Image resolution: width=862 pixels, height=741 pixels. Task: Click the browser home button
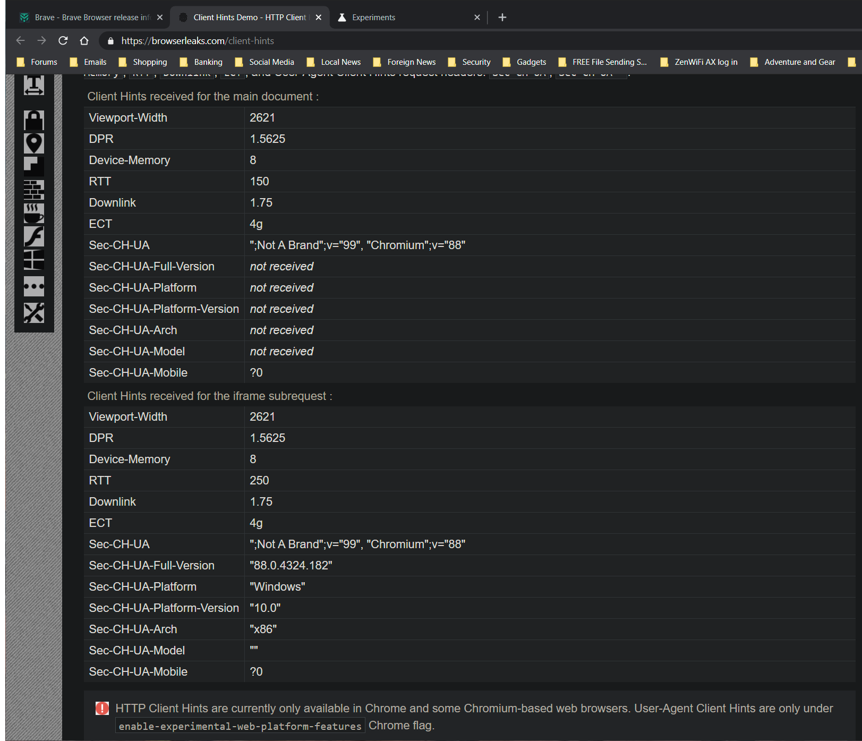click(84, 41)
